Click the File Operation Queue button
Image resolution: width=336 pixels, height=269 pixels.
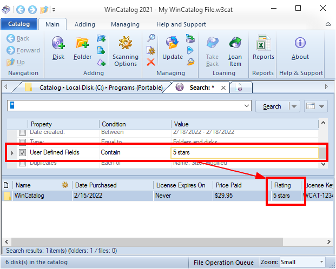pyautogui.click(x=223, y=263)
